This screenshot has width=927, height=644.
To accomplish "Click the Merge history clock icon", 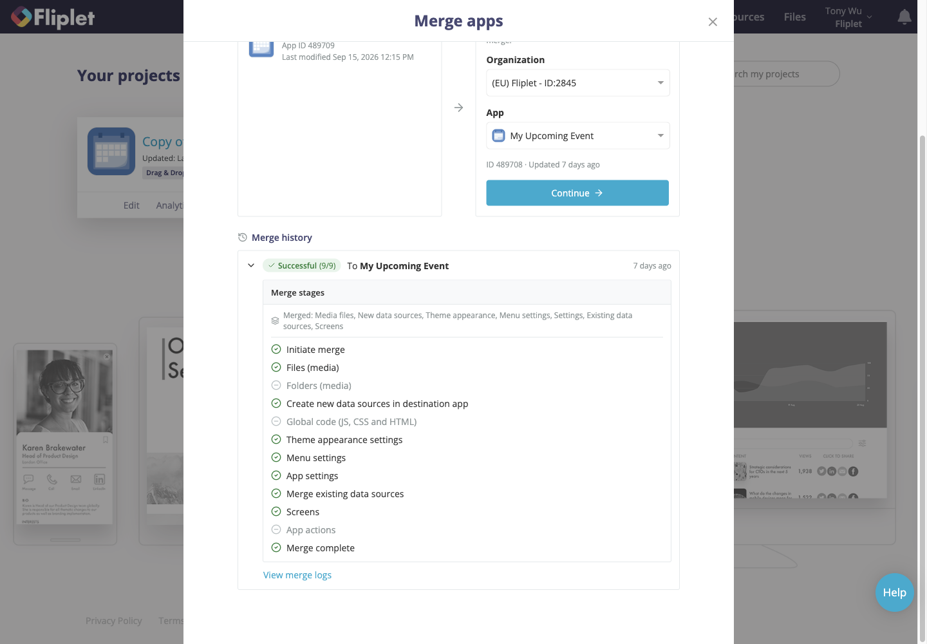I will tap(243, 238).
